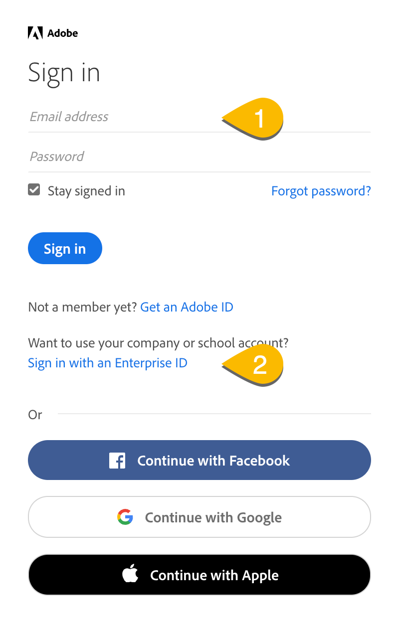Choose Continue with Google button
The width and height of the screenshot is (399, 636).
[199, 517]
